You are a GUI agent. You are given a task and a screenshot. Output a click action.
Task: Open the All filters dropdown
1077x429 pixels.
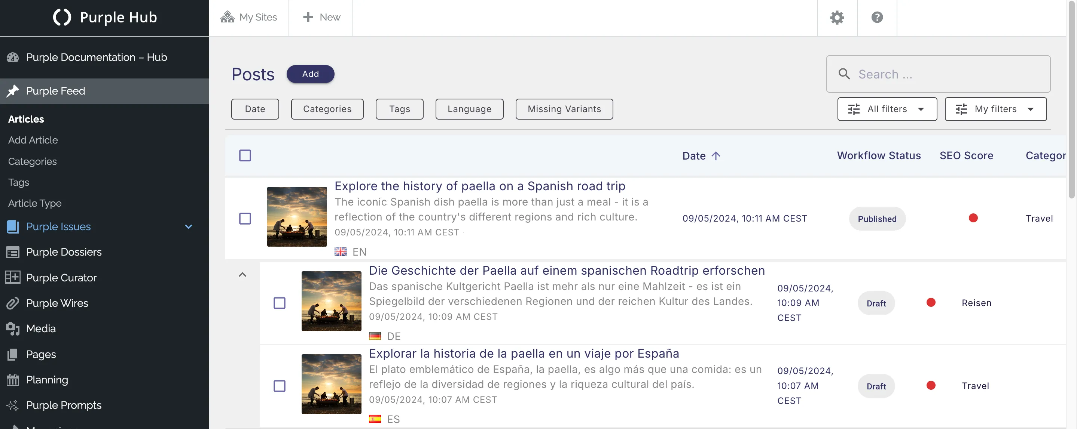pyautogui.click(x=887, y=109)
